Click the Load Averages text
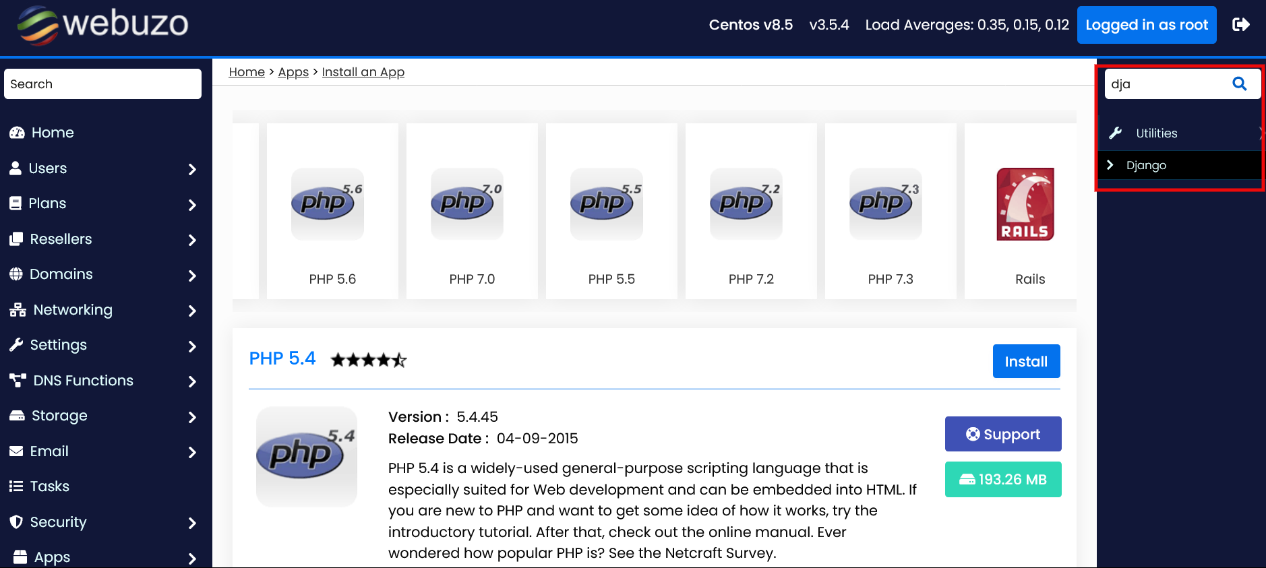Viewport: 1266px width, 568px height. coord(967,25)
